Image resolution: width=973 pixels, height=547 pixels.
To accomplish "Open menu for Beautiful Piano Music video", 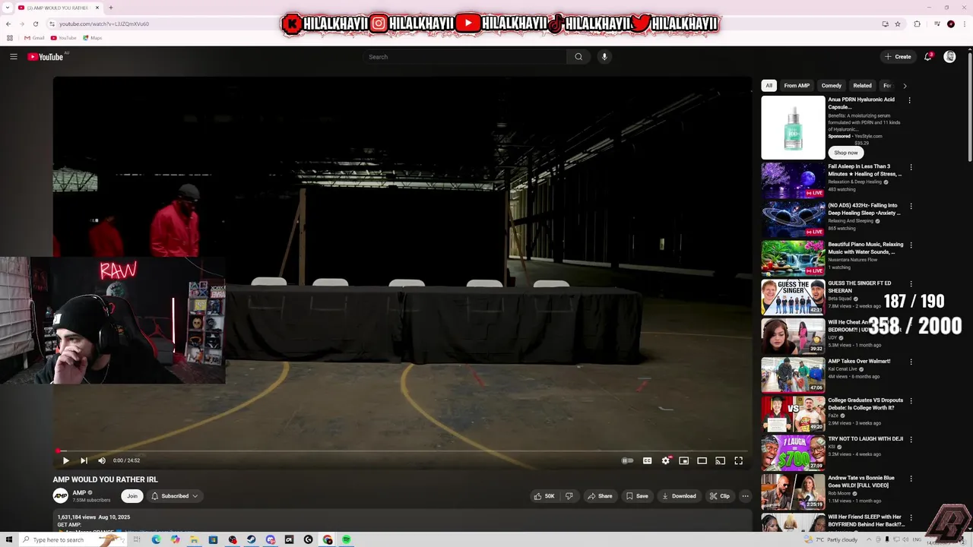I will [911, 245].
